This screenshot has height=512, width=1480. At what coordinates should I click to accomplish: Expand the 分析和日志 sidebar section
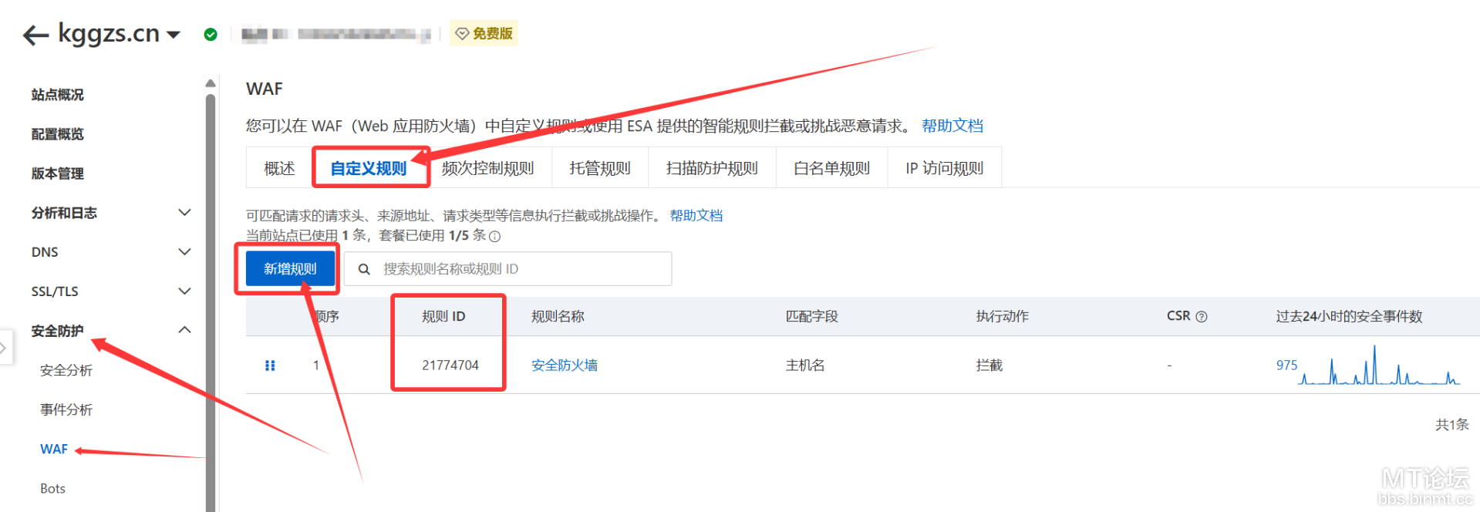pyautogui.click(x=184, y=213)
